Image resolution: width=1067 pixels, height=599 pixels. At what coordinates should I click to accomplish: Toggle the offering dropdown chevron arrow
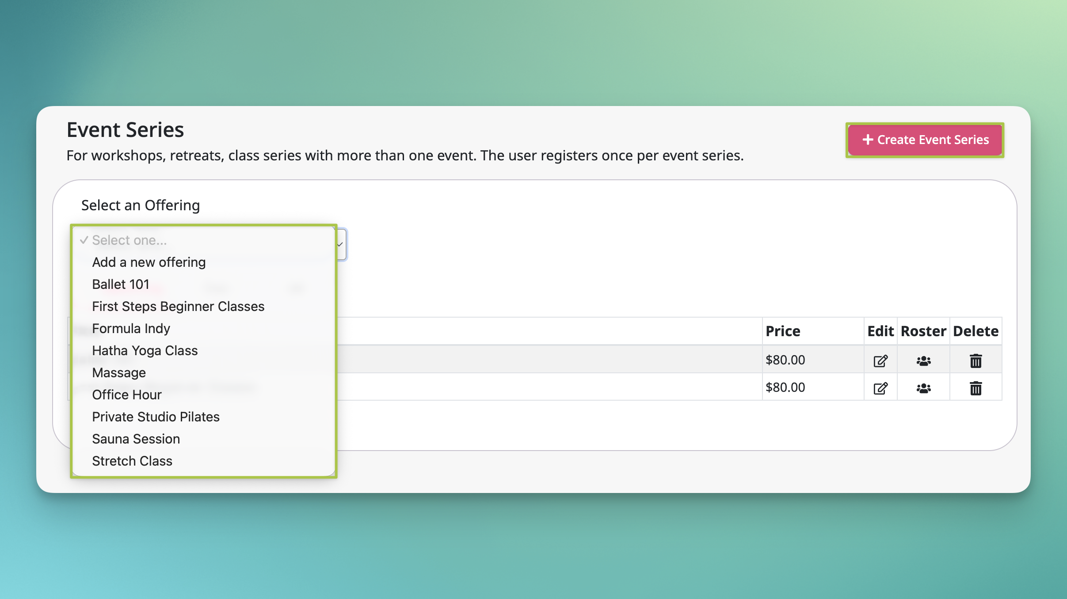click(340, 244)
